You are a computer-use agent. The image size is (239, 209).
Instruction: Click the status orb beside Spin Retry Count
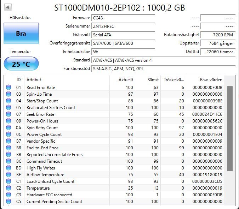[8, 128]
